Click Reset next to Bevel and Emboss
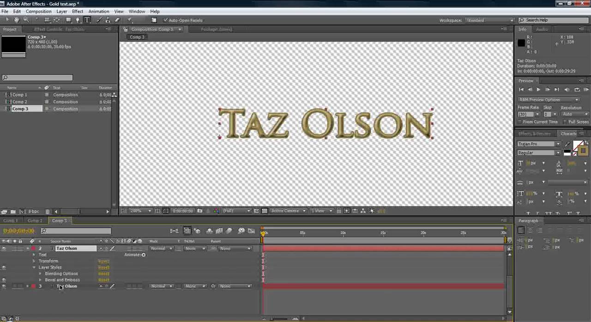The height and width of the screenshot is (322, 591). 103,280
